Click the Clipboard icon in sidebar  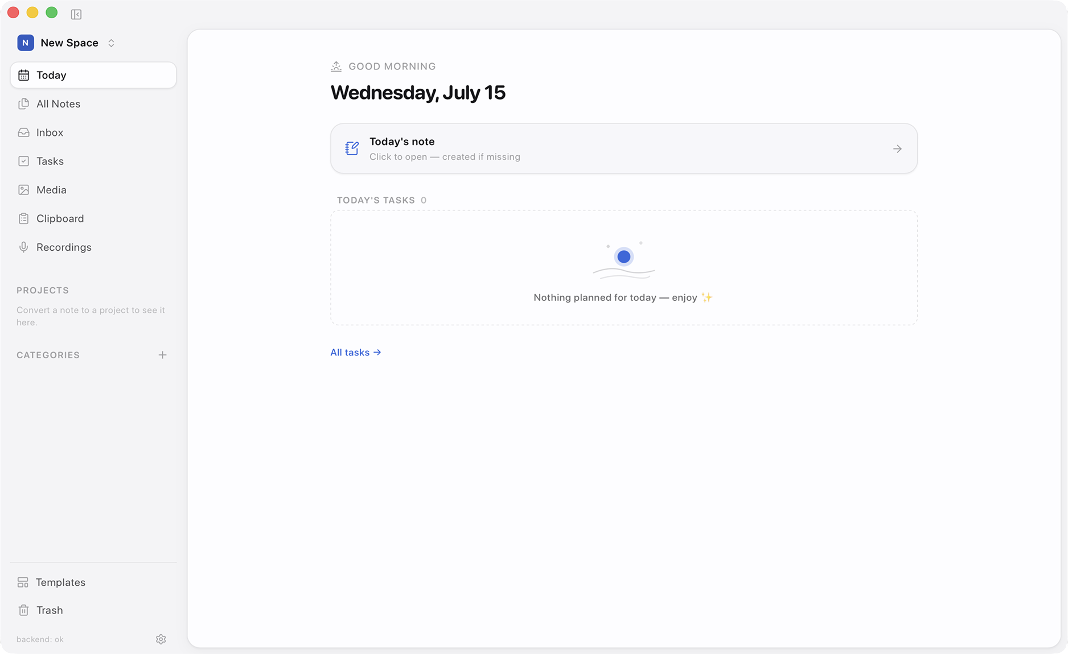pyautogui.click(x=23, y=218)
